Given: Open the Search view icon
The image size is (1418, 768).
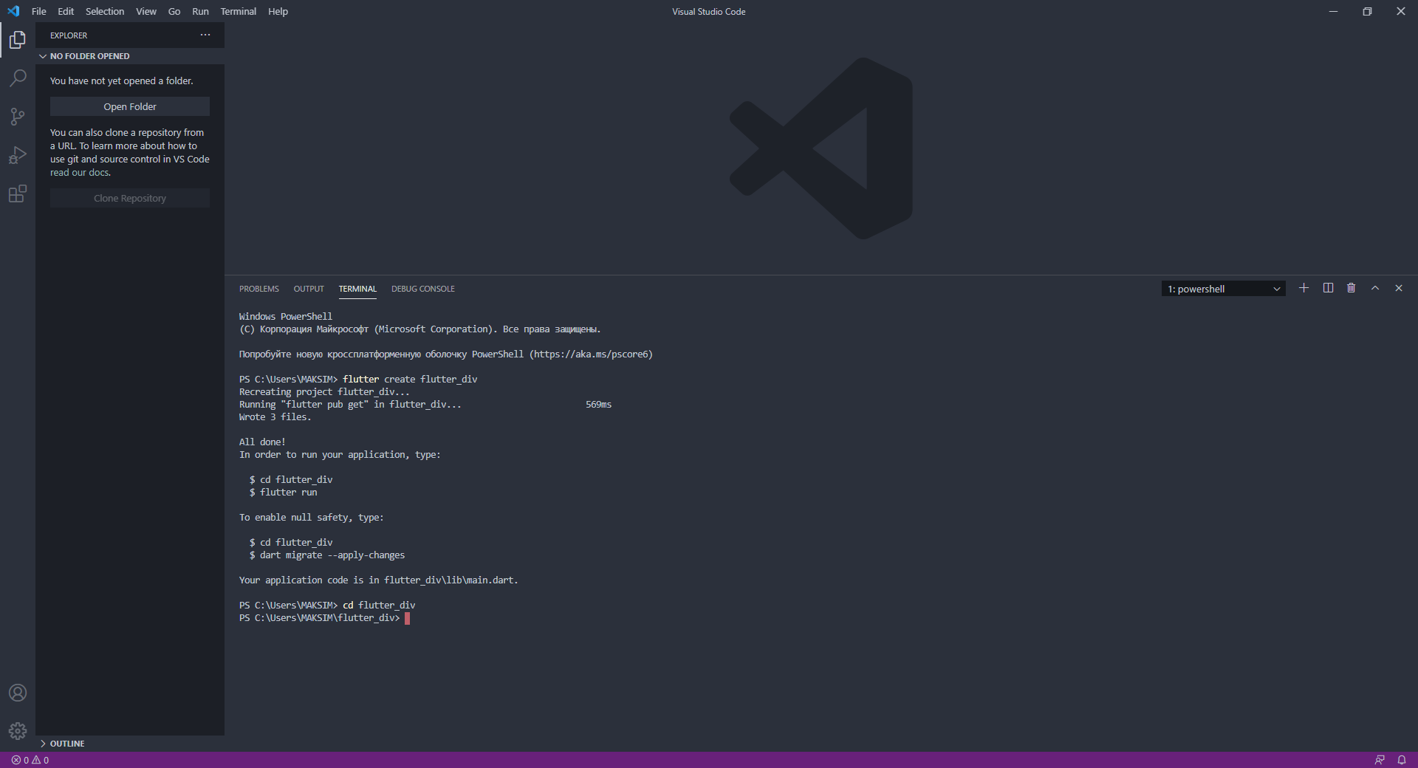Looking at the screenshot, I should [18, 78].
